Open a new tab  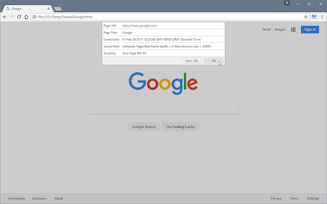coord(58,9)
